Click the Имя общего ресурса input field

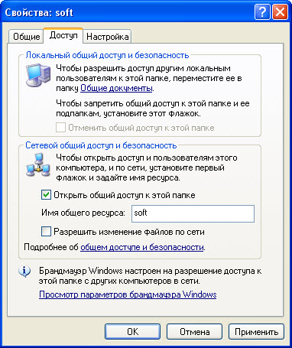point(193,213)
